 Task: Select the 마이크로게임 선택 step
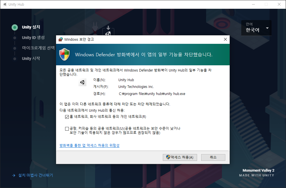38,48
